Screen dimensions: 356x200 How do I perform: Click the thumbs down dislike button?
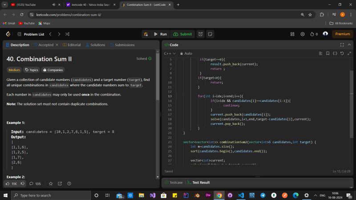coord(23,184)
